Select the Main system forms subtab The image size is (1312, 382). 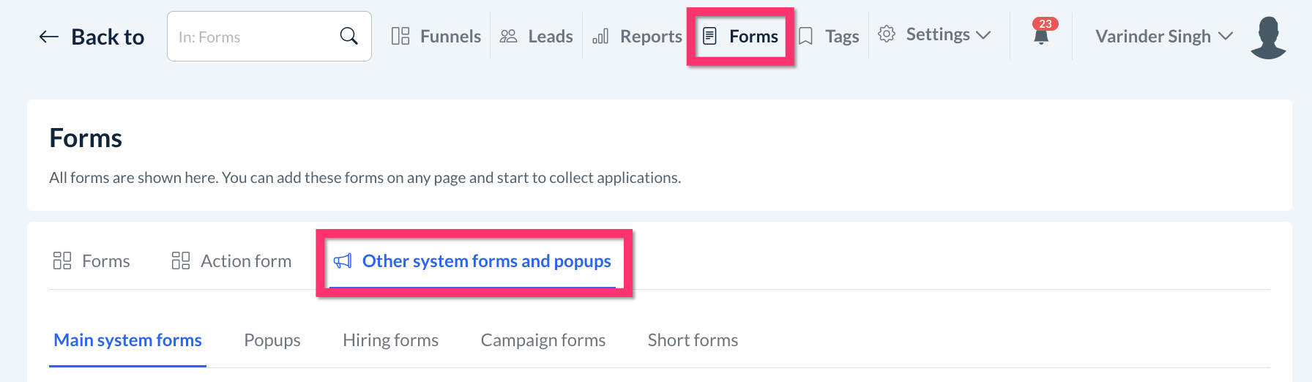(127, 340)
